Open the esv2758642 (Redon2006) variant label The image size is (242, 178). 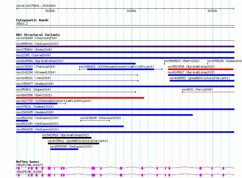click(34, 49)
